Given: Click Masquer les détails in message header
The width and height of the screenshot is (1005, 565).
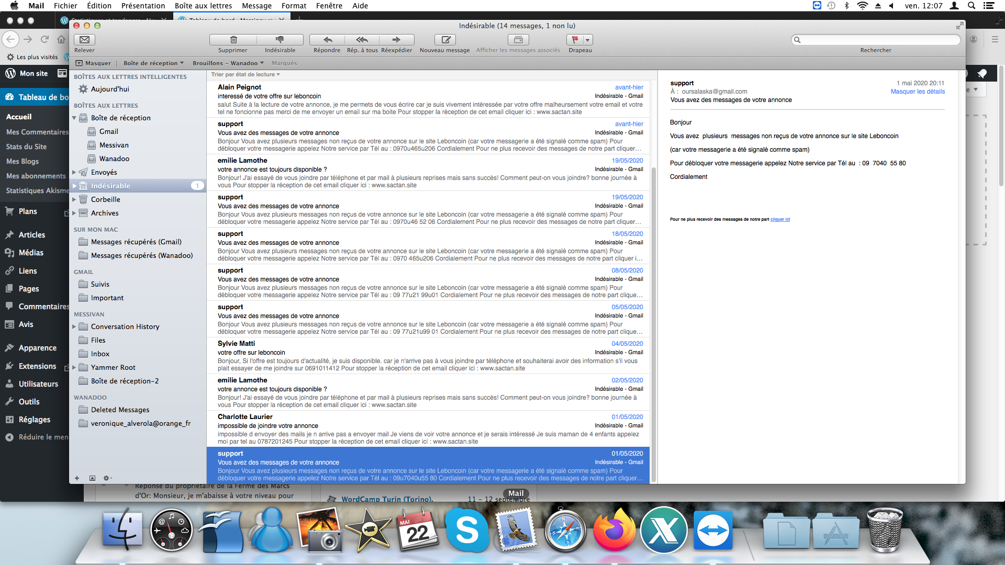Looking at the screenshot, I should pos(918,92).
